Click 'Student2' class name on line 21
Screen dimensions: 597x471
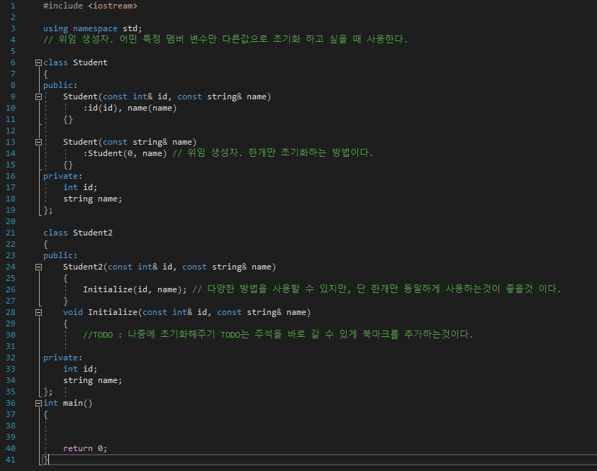(93, 233)
